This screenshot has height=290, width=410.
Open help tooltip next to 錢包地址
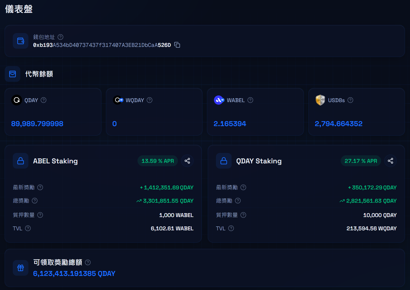(60, 37)
